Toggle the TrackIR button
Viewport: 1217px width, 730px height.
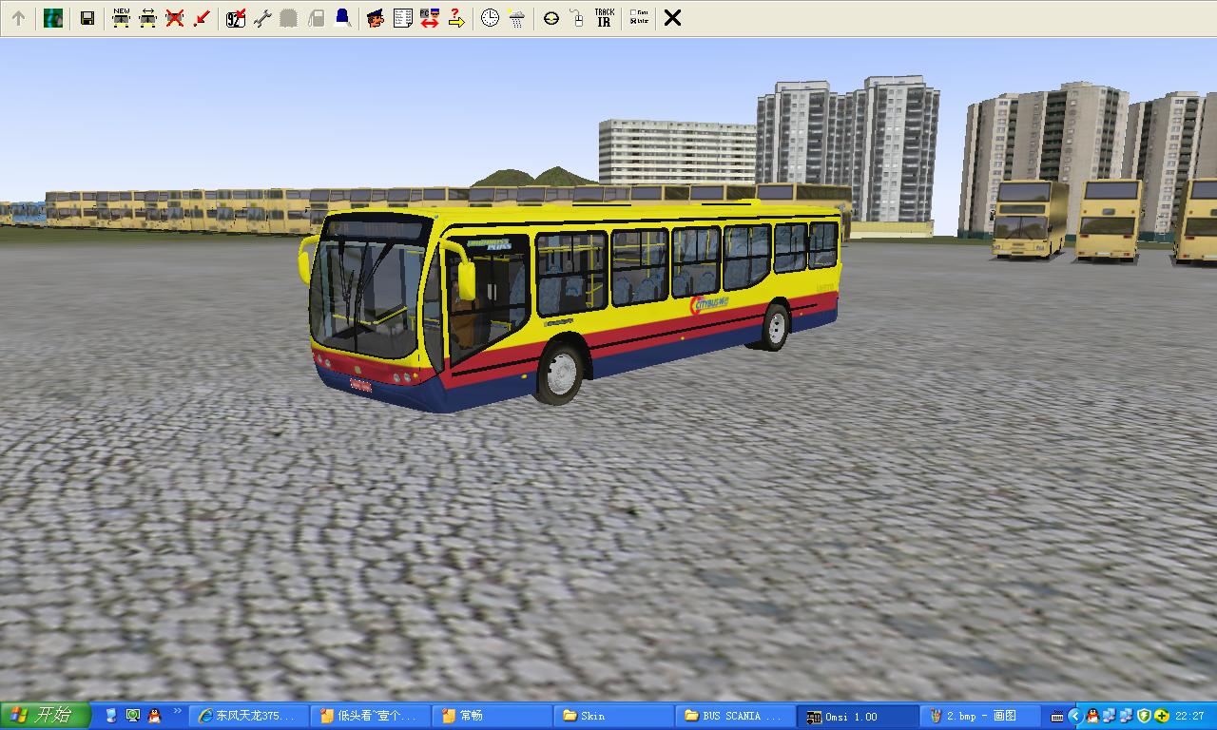tap(604, 18)
